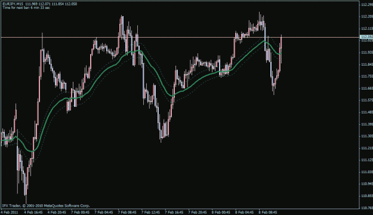
Task: Click the "4 Feb 16:45" time axis label
Action: pos(33,212)
